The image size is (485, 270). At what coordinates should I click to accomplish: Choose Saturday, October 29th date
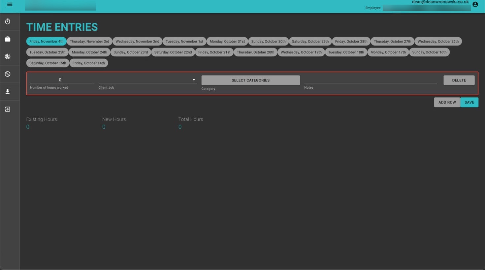pos(310,42)
